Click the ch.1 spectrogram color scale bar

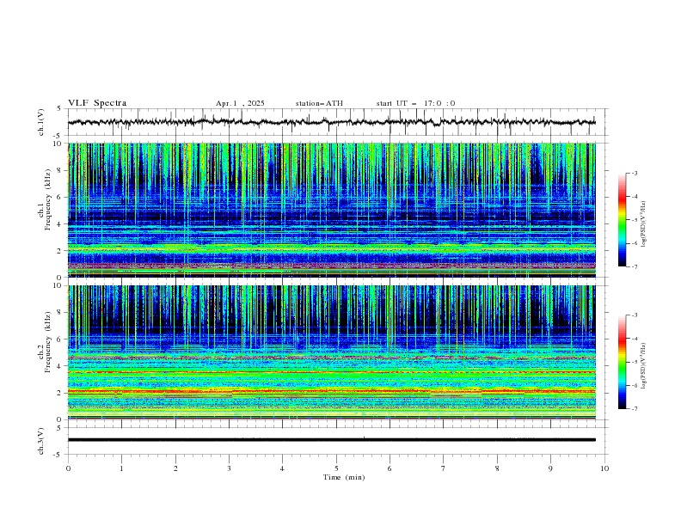click(622, 219)
